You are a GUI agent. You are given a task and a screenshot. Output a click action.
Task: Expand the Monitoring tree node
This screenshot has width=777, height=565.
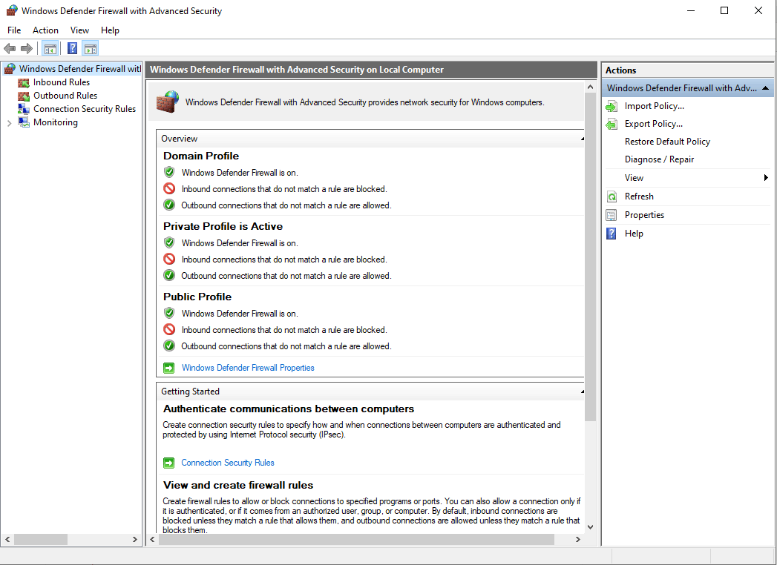pos(9,123)
